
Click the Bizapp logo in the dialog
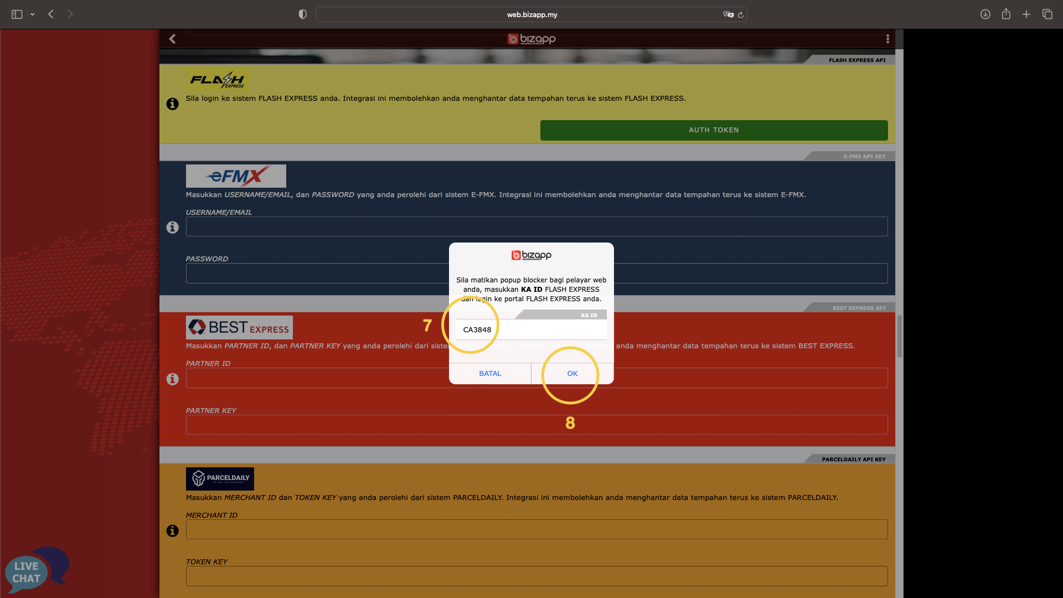coord(531,255)
